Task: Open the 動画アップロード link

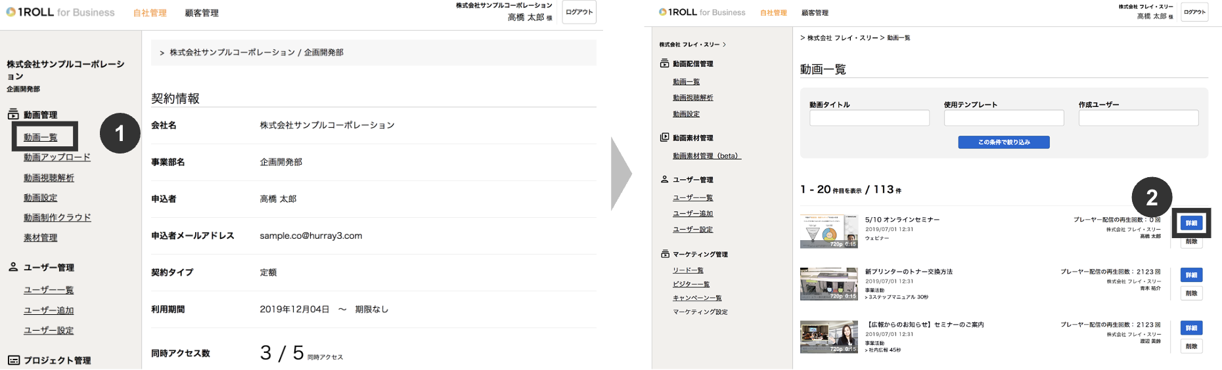Action: pyautogui.click(x=57, y=157)
